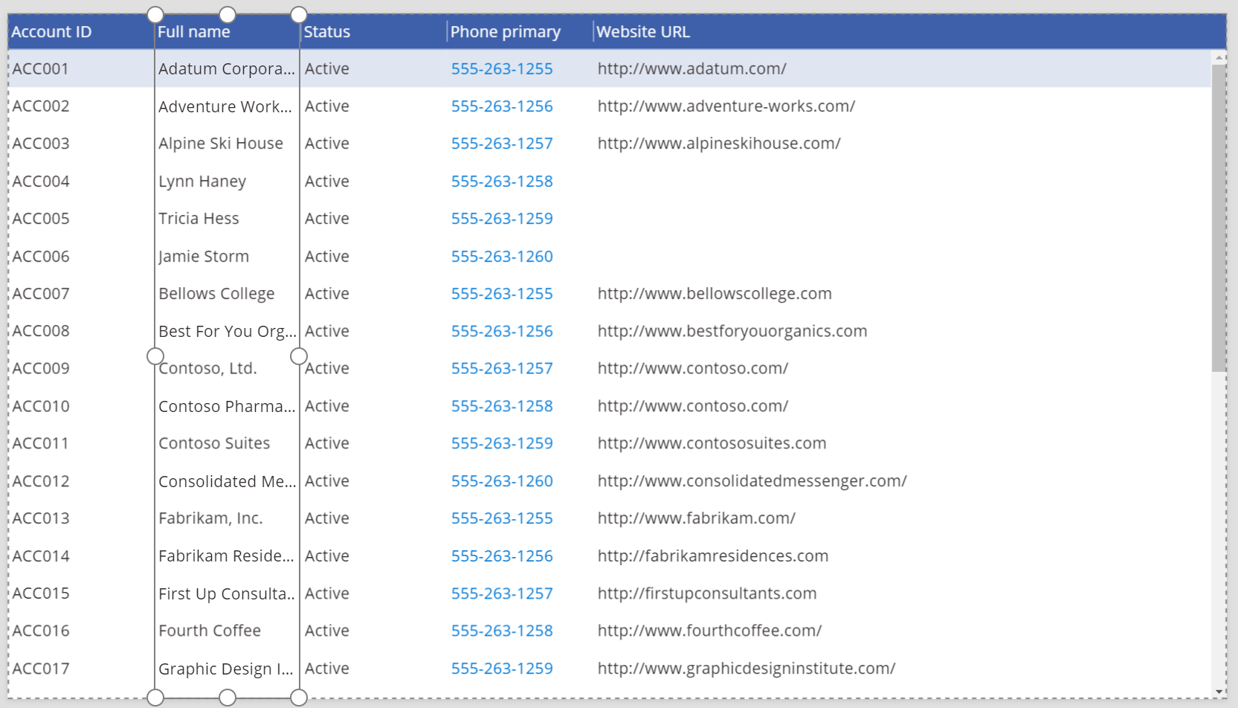The height and width of the screenshot is (708, 1238).
Task: Click the alpineskihouse.com website URL
Action: (x=719, y=144)
